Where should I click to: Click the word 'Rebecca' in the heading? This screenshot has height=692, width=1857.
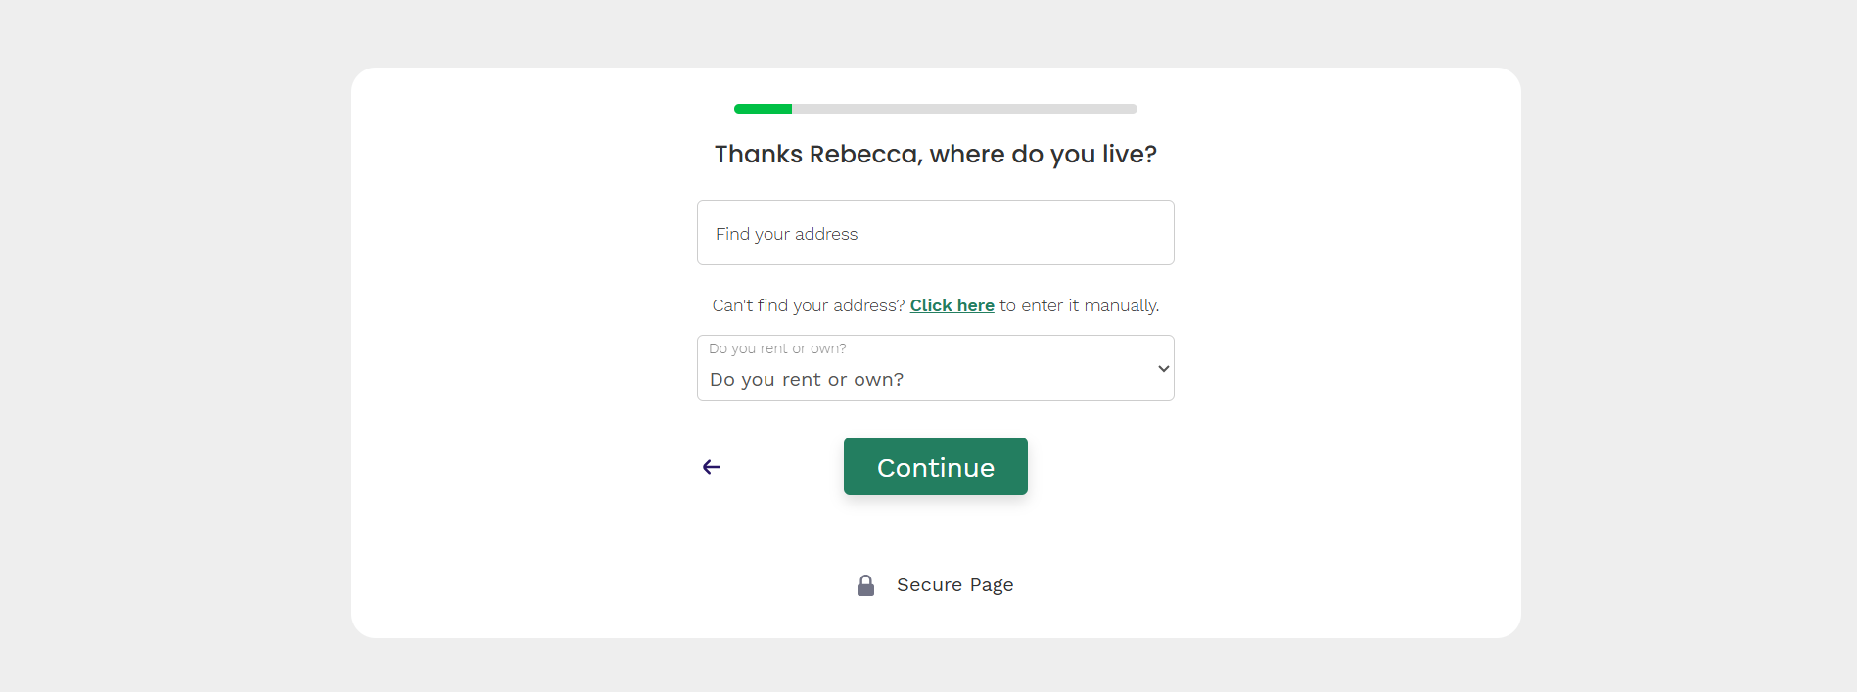coord(864,154)
